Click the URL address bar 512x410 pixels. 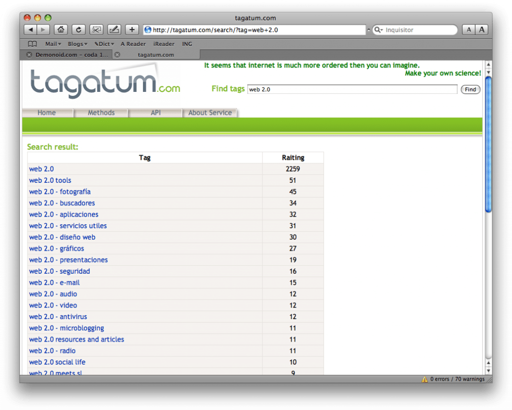coord(254,29)
